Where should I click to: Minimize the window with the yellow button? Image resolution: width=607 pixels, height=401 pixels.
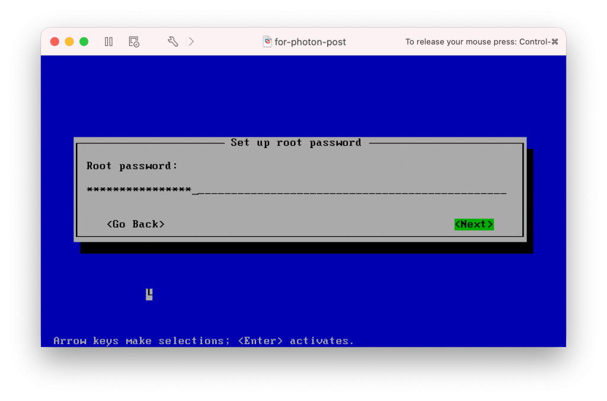coord(69,41)
